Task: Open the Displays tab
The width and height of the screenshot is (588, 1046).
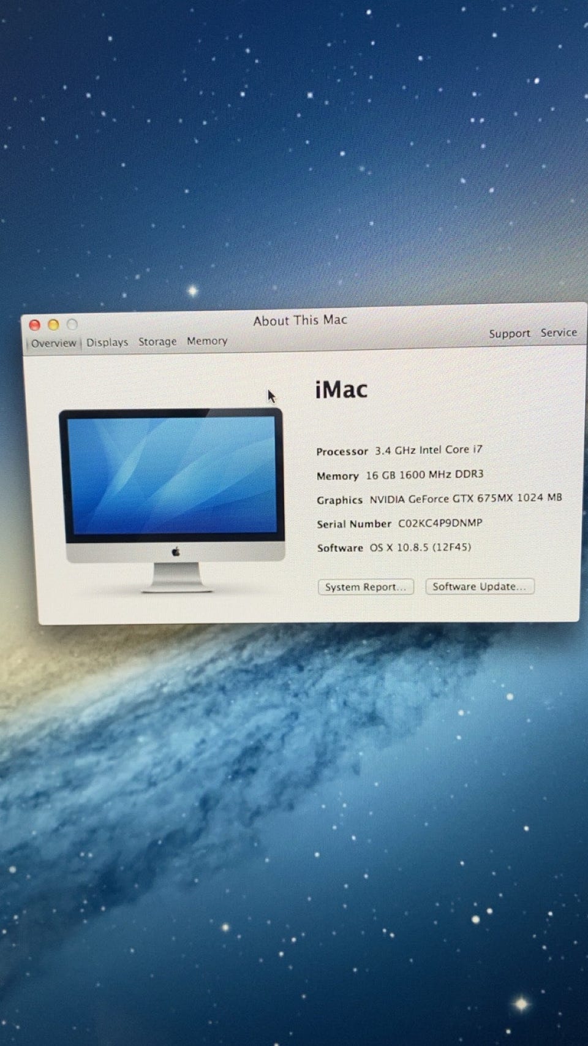Action: tap(107, 342)
